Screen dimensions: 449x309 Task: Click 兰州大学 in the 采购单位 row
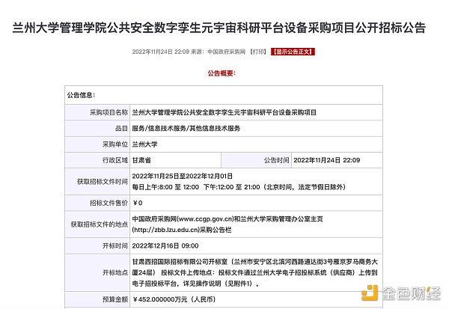click(145, 144)
